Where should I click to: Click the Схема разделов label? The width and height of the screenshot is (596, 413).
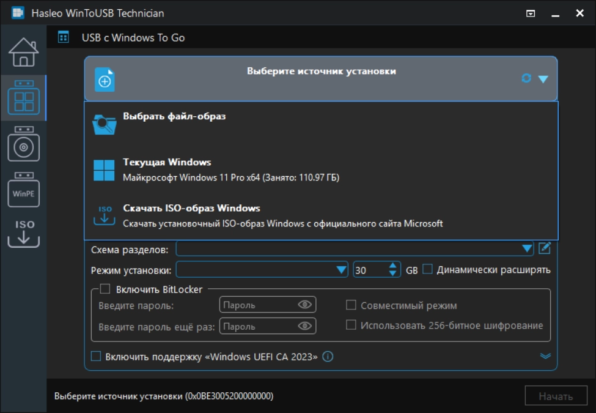[x=130, y=250]
